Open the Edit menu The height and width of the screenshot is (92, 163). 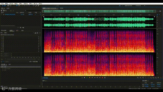coord(6,4)
